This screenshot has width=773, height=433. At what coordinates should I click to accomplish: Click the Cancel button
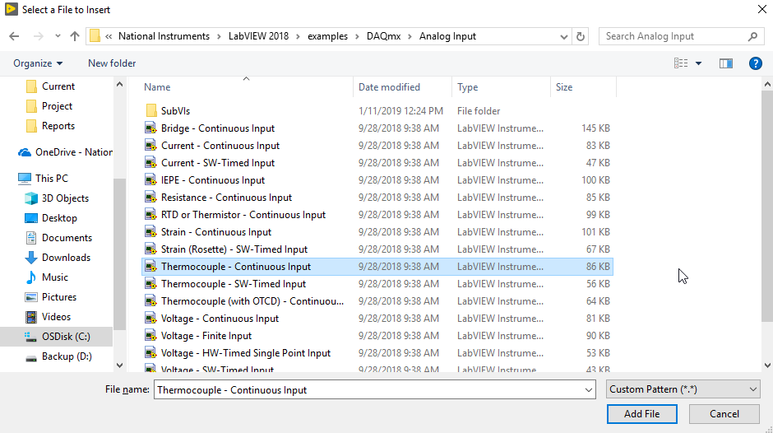click(x=724, y=414)
